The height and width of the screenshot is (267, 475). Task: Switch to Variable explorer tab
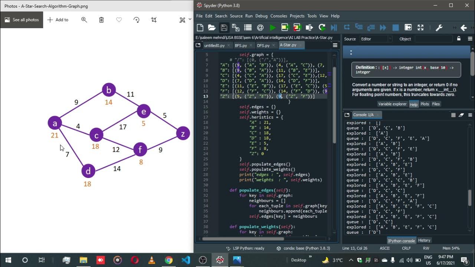[x=392, y=104]
